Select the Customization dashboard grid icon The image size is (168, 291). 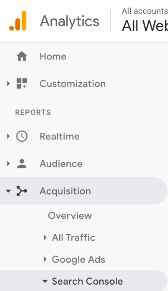tap(22, 83)
